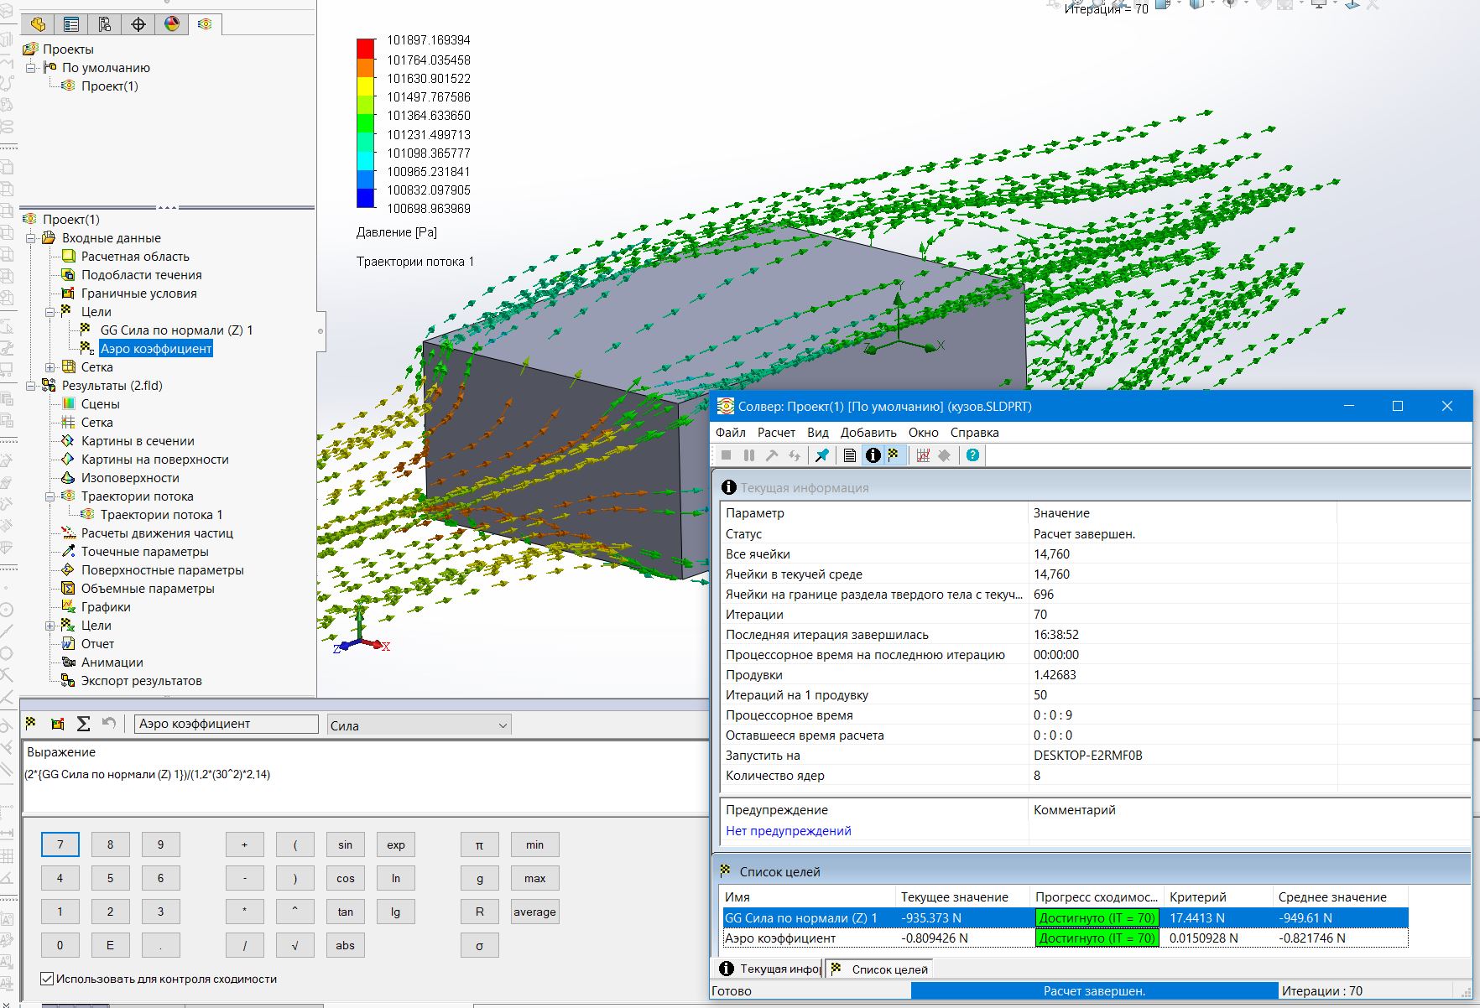Image resolution: width=1480 pixels, height=1008 pixels.
Task: Show the solver log document icon
Action: pyautogui.click(x=850, y=455)
